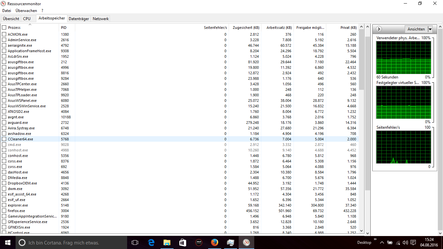
Task: Click the Seitenfehler/s graph
Action: pos(404,147)
